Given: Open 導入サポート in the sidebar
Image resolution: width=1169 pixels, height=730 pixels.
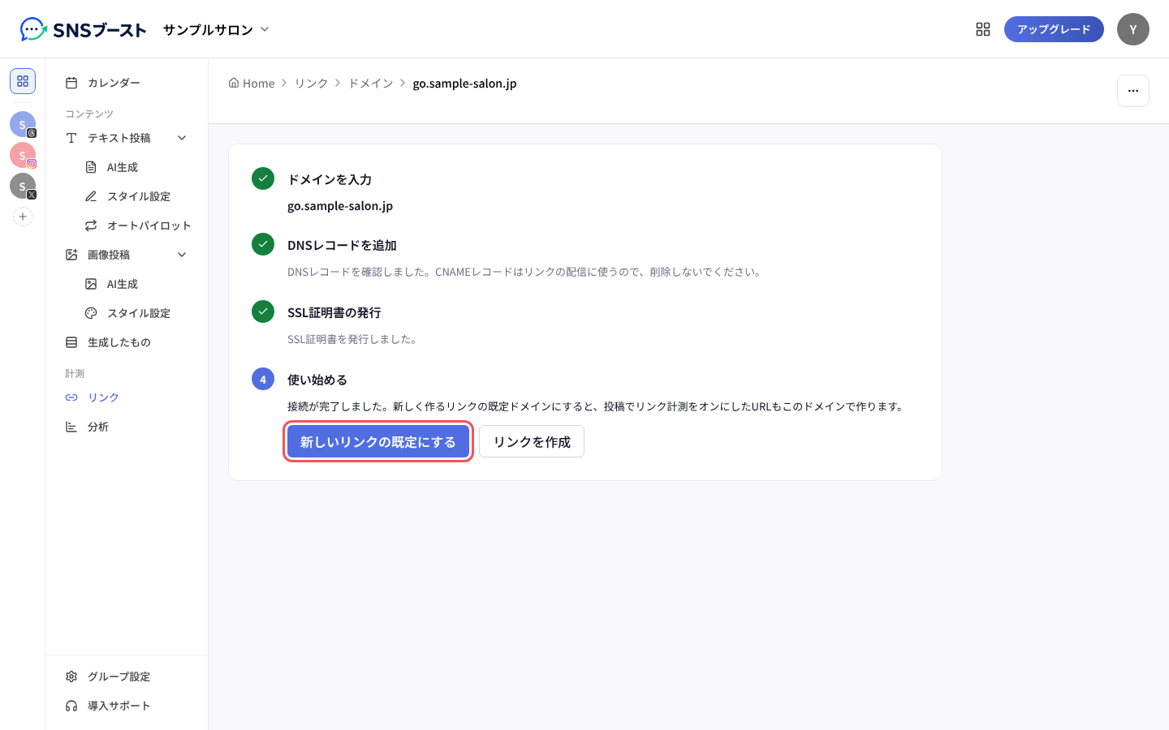Looking at the screenshot, I should coord(127,706).
